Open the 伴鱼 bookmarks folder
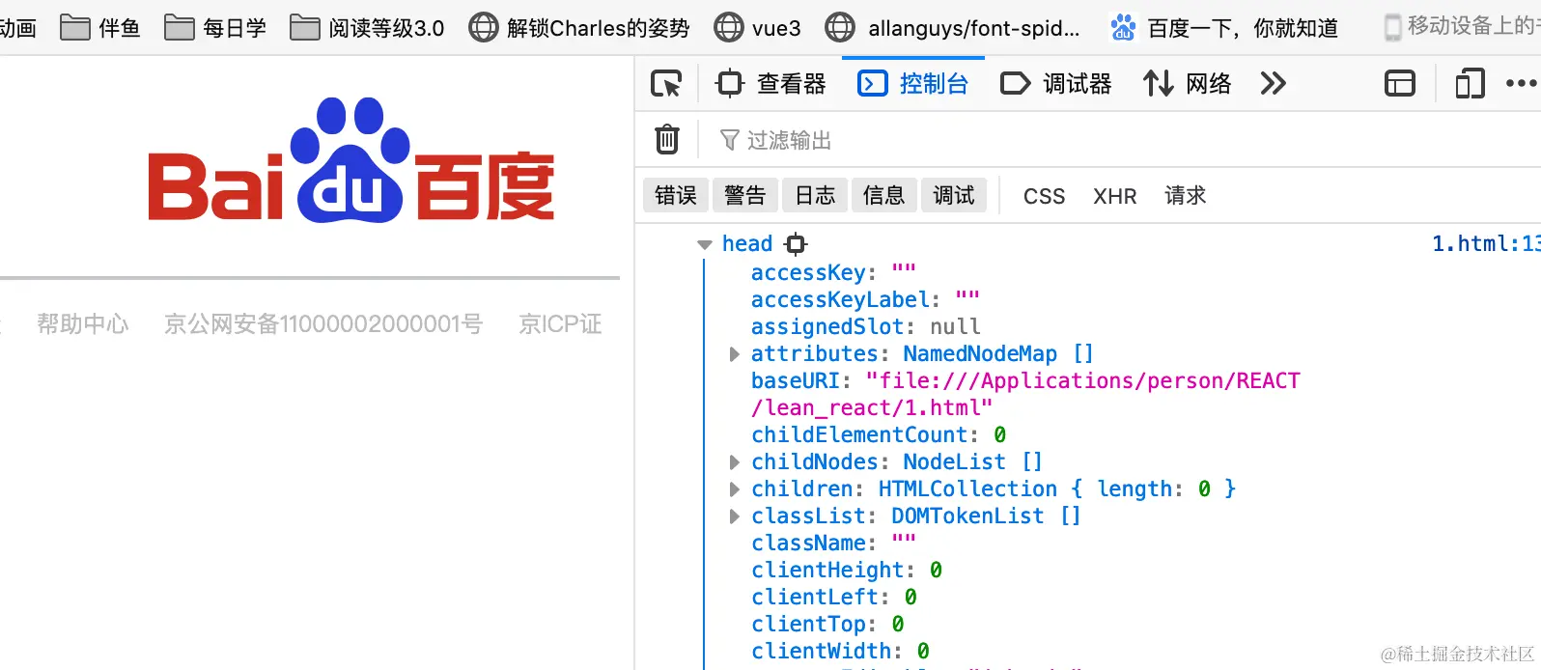1541x670 pixels. point(100,27)
